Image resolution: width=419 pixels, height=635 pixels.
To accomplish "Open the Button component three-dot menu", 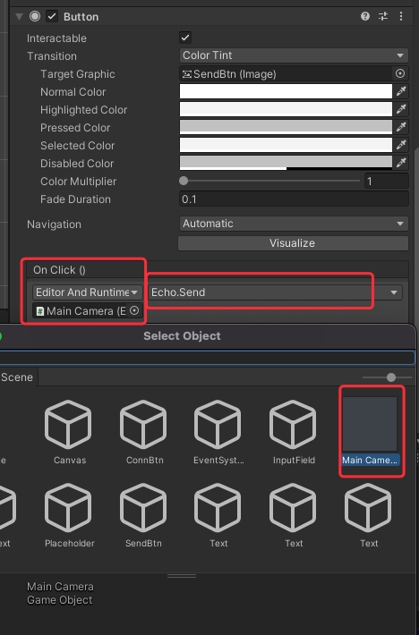I will pyautogui.click(x=401, y=16).
